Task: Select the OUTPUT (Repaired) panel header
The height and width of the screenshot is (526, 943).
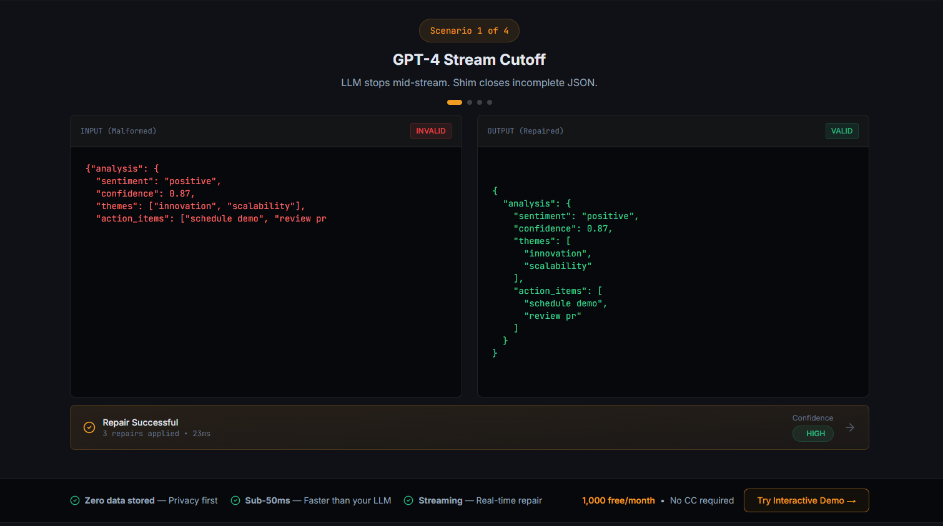Action: [x=525, y=131]
